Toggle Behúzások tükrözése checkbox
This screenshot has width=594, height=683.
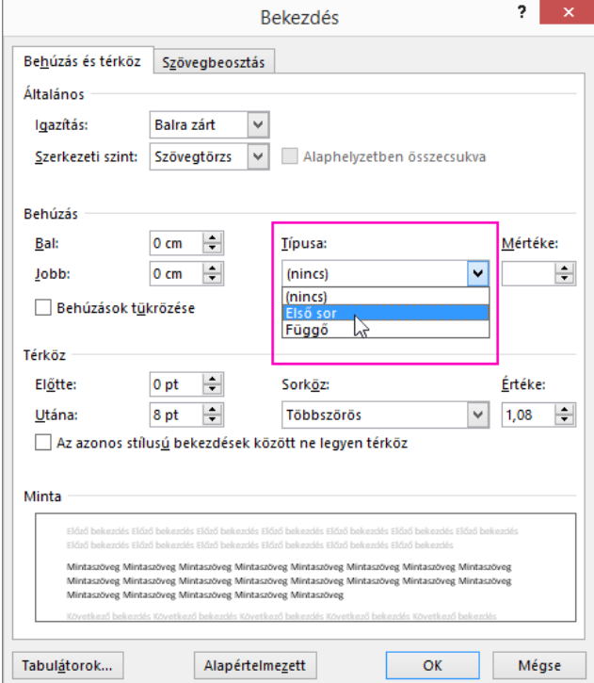point(41,307)
